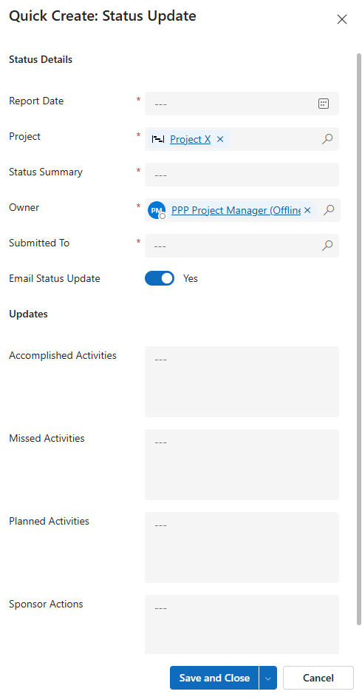The width and height of the screenshot is (362, 697).
Task: Click the form's vertical scrollbar
Action: (x=359, y=339)
